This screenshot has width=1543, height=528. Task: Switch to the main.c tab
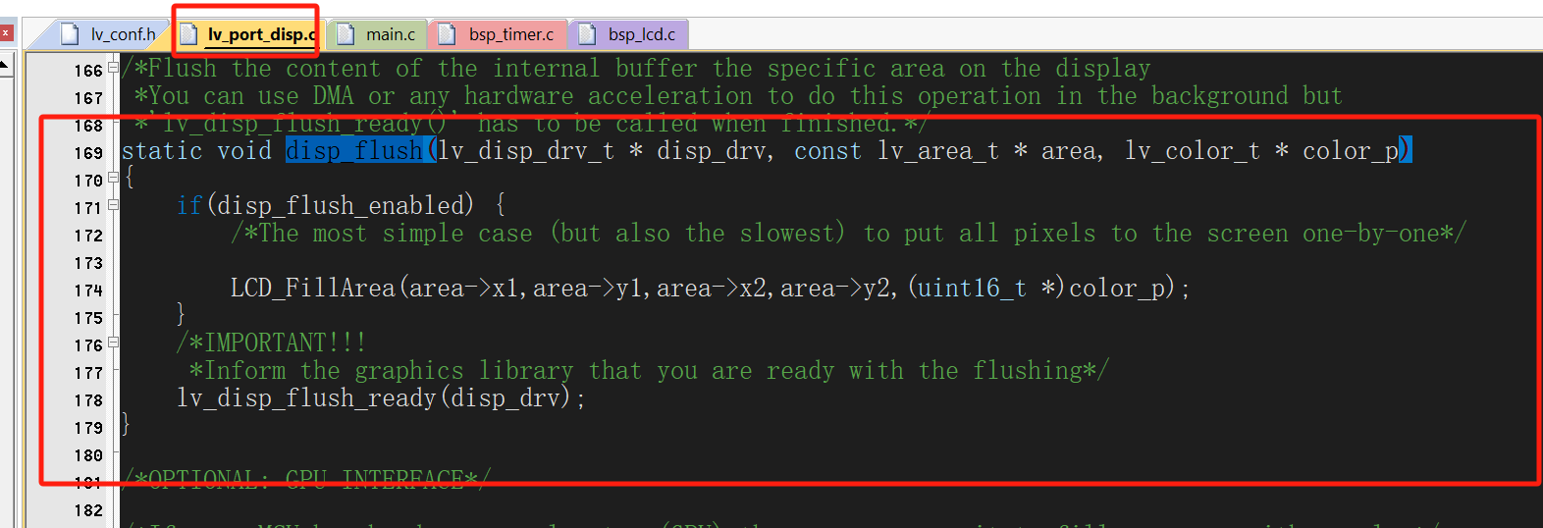390,34
